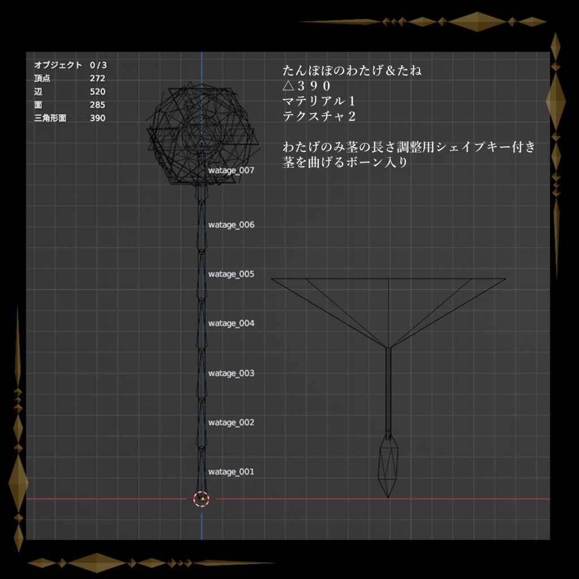
Task: Click the watage_002 bone label
Action: tap(231, 422)
